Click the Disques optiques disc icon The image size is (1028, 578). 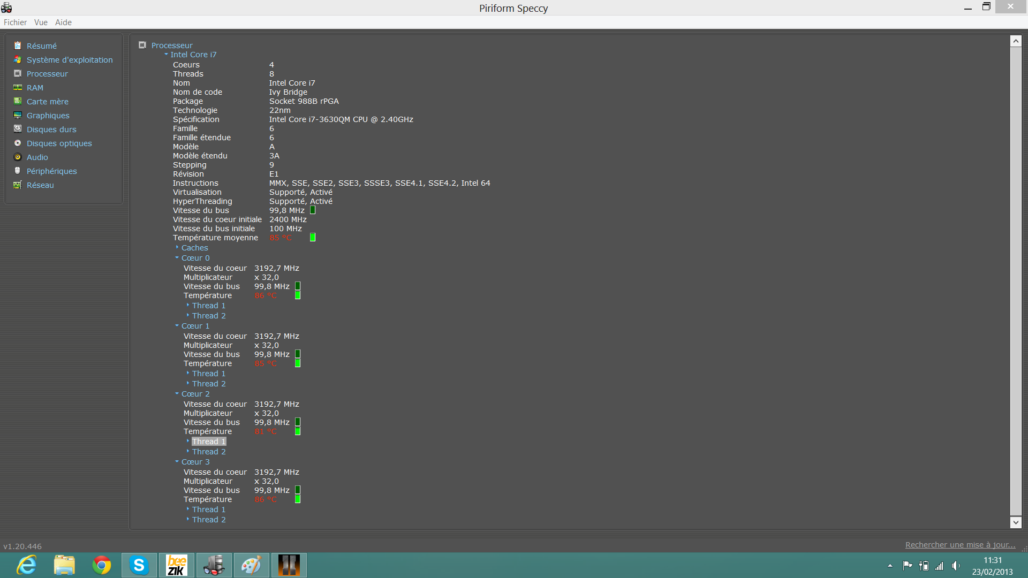click(x=18, y=143)
